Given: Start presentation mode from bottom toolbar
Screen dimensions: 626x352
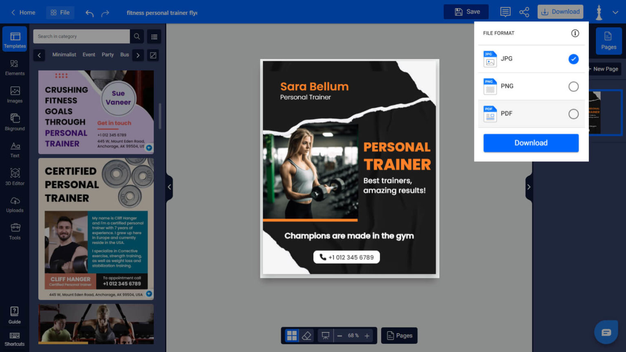Looking at the screenshot, I should 324,335.
